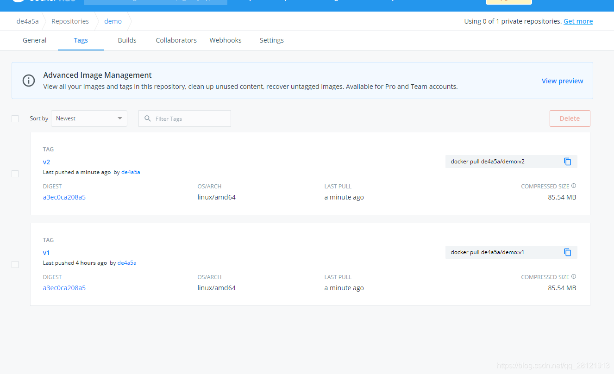Open digest a3ec0ca208a5 under v2

click(64, 197)
